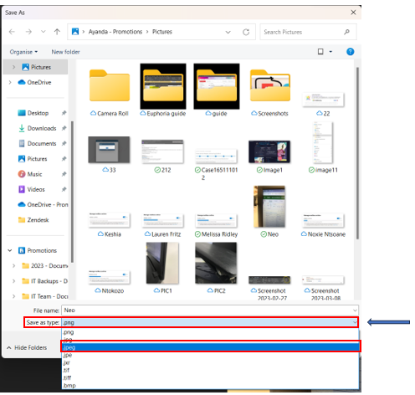Select the Euphoria guide folder
Screen dimensions: 415x395
coord(163,90)
